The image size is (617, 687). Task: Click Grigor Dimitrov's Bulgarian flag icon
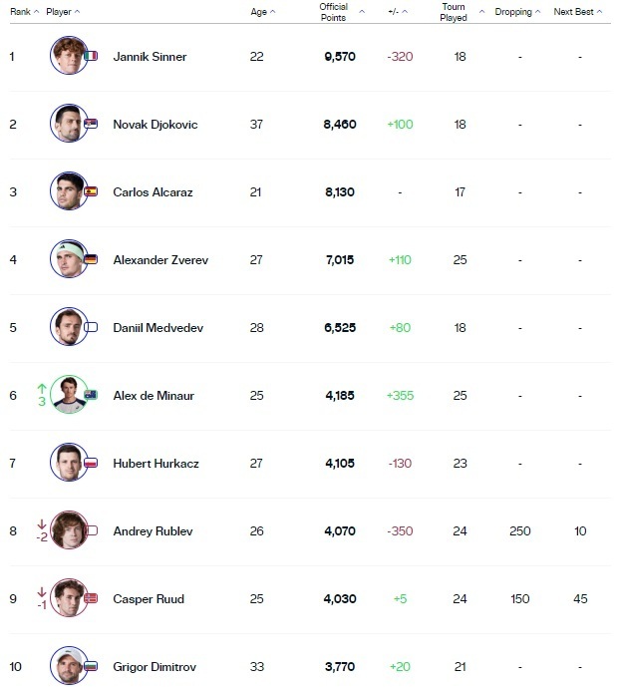pos(92,666)
